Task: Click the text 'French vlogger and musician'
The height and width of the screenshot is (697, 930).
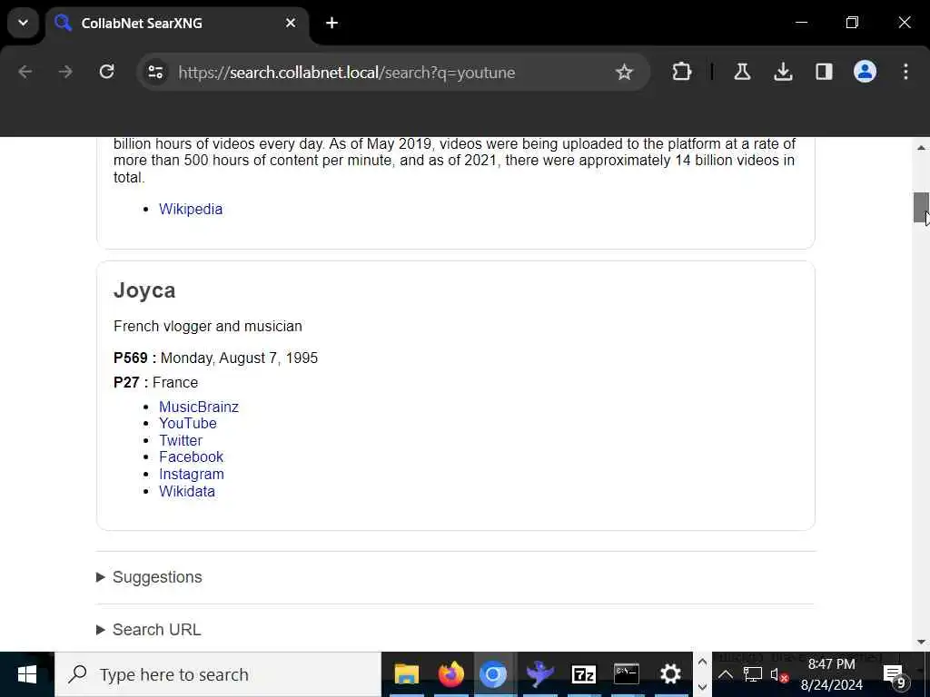Action: pos(208,327)
